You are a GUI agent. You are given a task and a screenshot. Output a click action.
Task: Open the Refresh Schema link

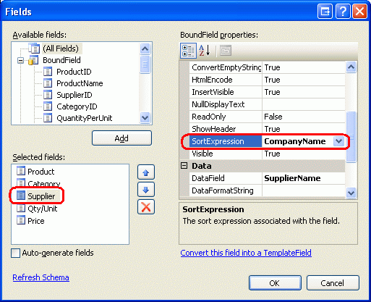pos(41,277)
